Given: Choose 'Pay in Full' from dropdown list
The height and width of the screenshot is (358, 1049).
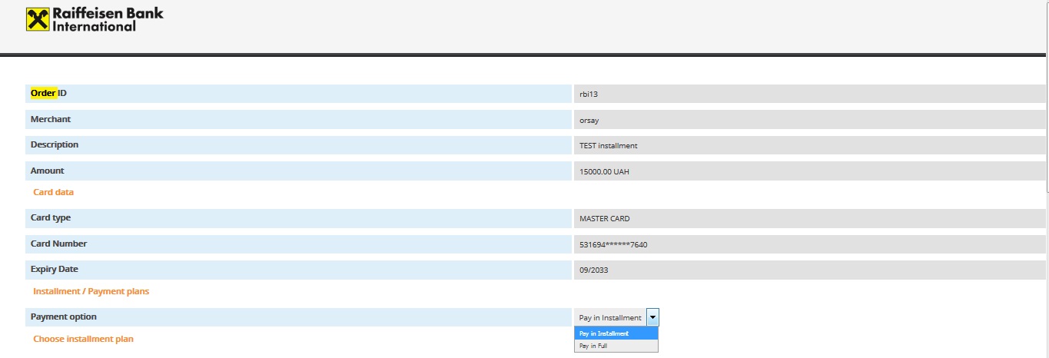Looking at the screenshot, I should point(616,346).
